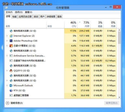Select the 4.4% CPU value cell
Viewport: 125px width, 112px height.
pyautogui.click(x=71, y=46)
